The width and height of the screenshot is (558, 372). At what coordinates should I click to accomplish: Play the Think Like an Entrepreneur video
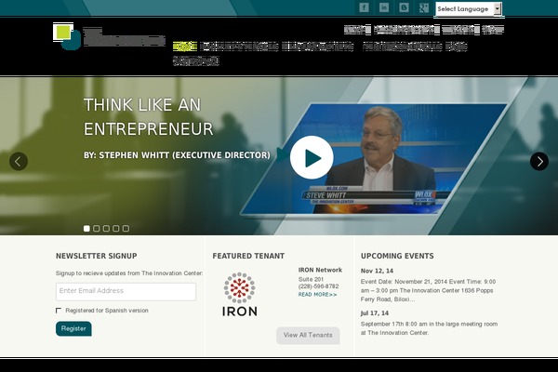coord(311,158)
